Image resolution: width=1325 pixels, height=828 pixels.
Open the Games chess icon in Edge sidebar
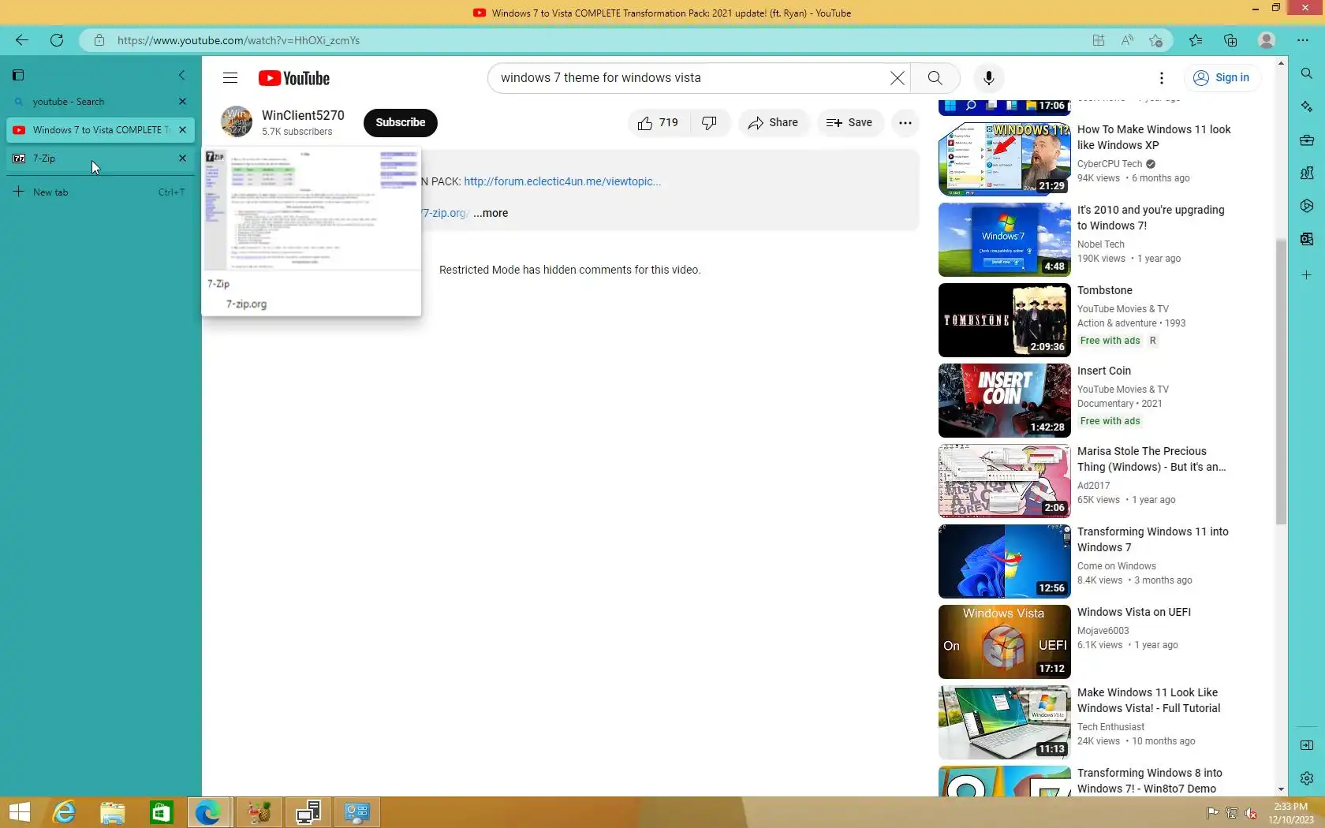1307,173
